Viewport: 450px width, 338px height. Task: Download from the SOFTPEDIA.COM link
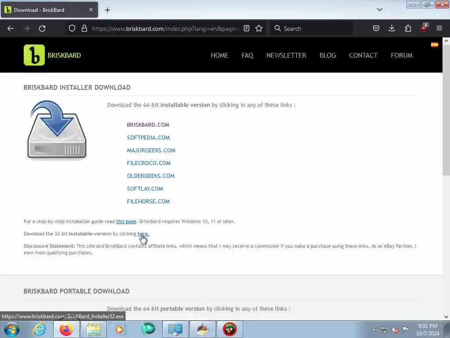pos(149,138)
